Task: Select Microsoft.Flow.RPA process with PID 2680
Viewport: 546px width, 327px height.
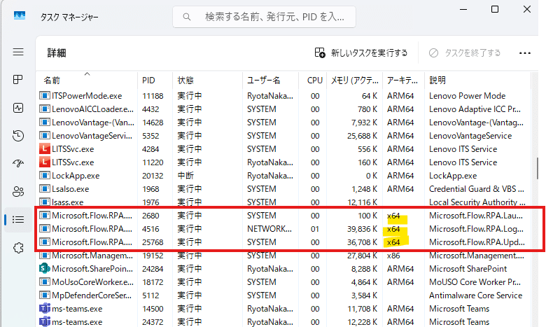Action: (x=283, y=216)
